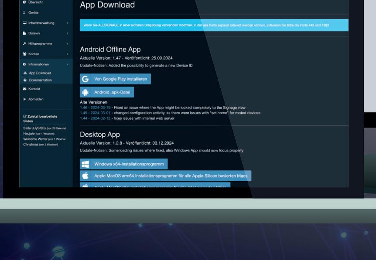
Task: Click the Inhaltsverwaltung monitor icon
Action: pos(24,23)
